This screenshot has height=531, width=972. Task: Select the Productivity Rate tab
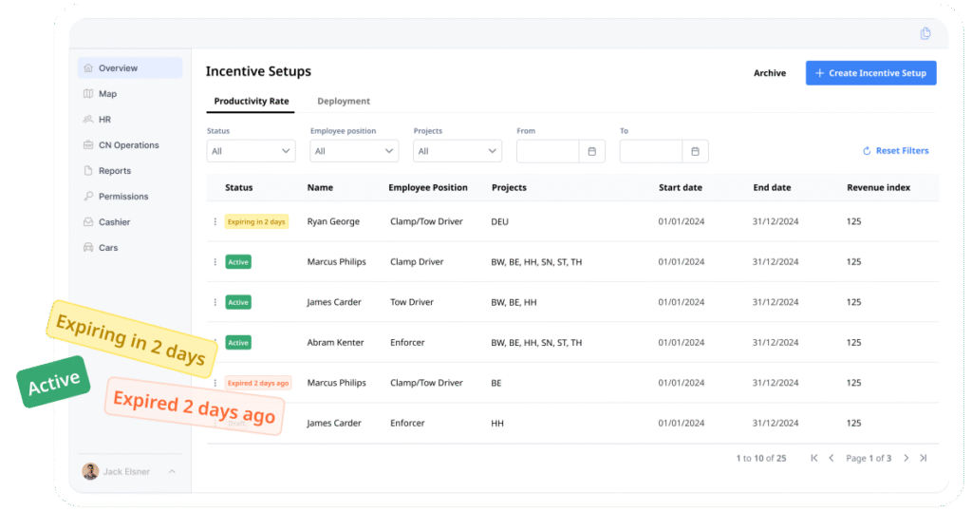252,102
